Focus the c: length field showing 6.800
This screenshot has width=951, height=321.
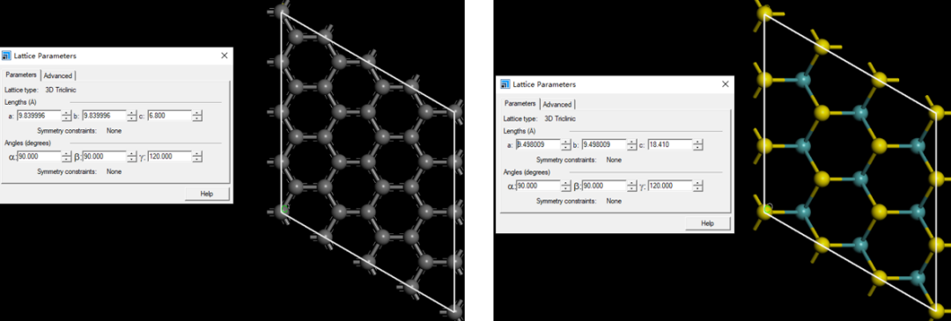pos(169,115)
